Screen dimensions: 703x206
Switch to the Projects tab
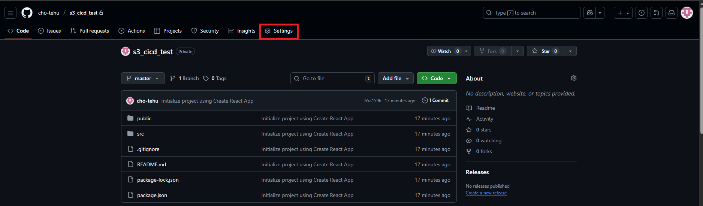[x=168, y=31]
